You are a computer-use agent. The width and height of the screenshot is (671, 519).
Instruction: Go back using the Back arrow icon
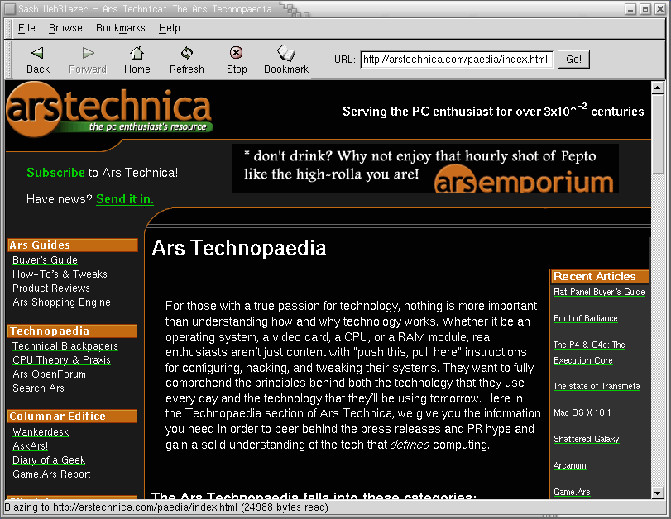click(x=38, y=53)
